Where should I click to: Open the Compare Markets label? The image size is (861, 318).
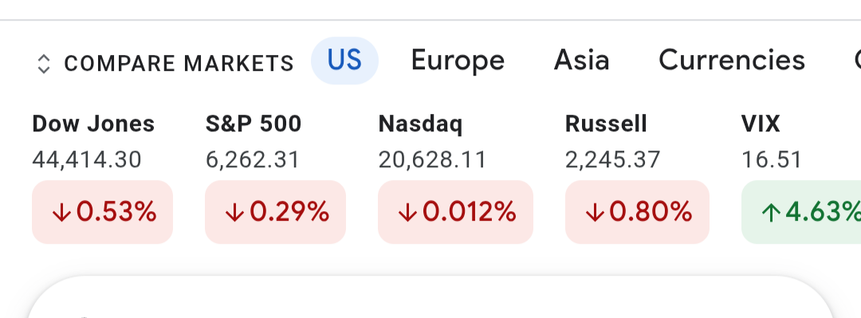click(x=179, y=64)
